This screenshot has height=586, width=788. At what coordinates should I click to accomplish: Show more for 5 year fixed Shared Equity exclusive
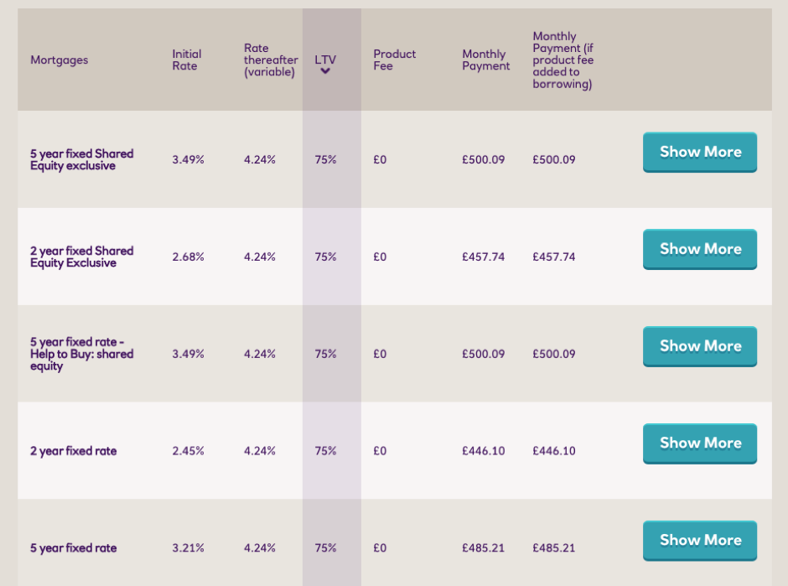coord(699,152)
